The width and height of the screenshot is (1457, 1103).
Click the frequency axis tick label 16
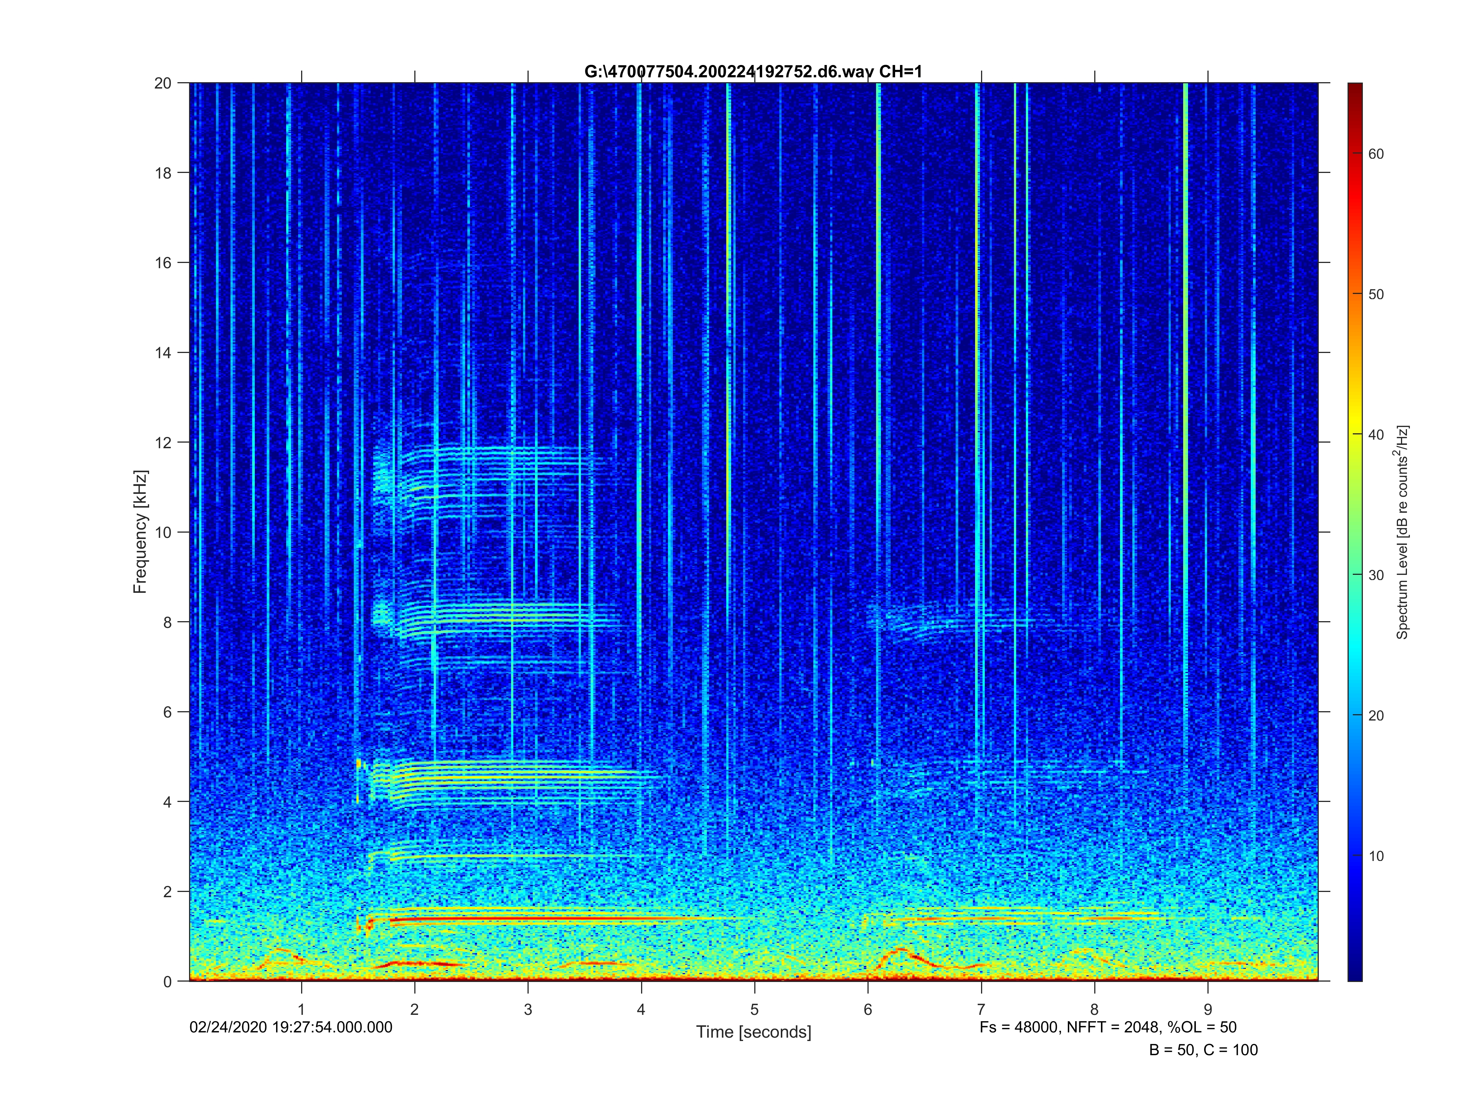pos(163,263)
